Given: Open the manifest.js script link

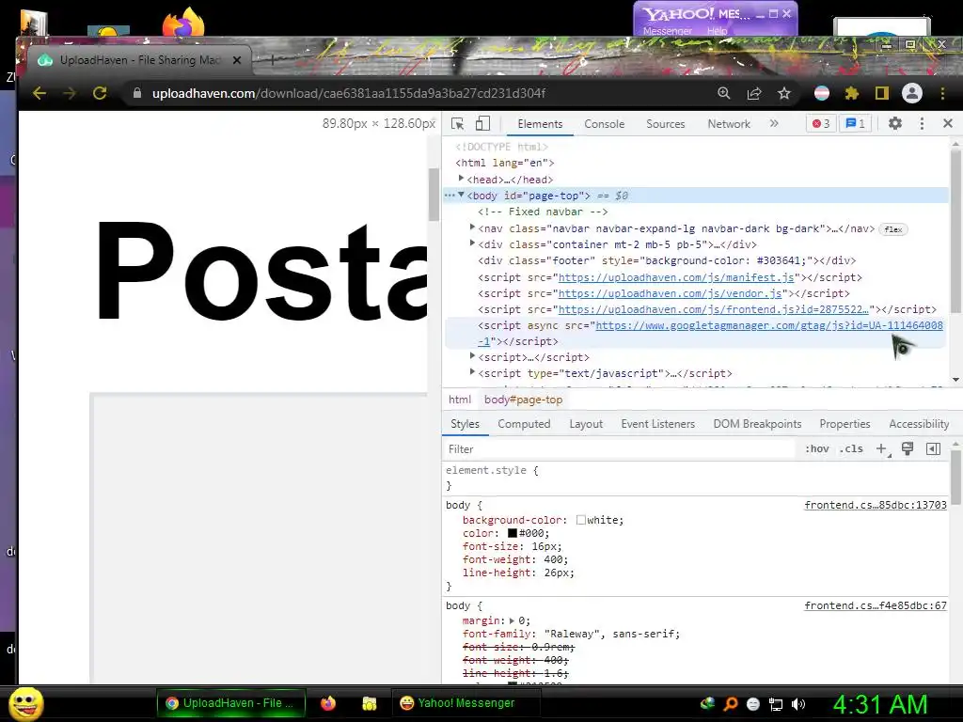Looking at the screenshot, I should [676, 277].
